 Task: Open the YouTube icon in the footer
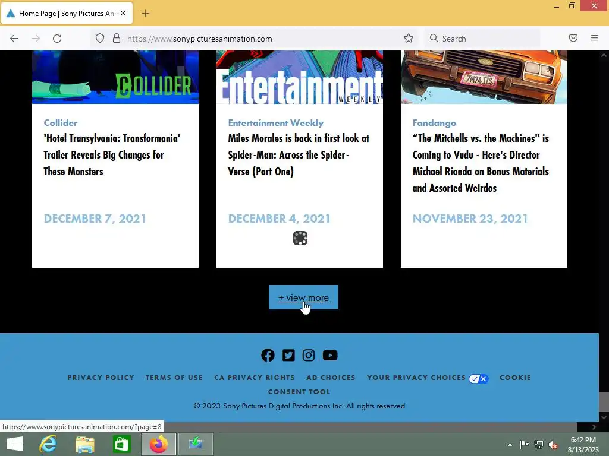(x=330, y=355)
